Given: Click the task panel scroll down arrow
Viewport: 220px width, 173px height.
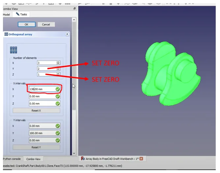Looking at the screenshot, I should click(74, 153).
